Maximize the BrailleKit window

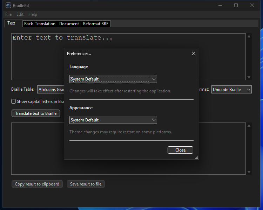pyautogui.click(x=236, y=5)
